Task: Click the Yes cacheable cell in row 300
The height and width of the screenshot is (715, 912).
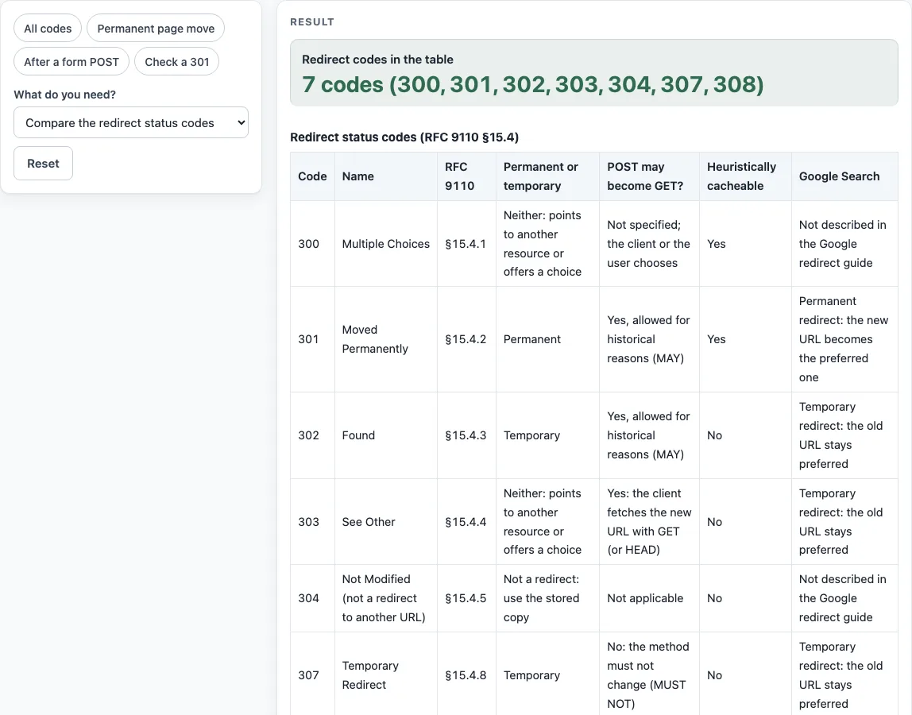Action: [x=745, y=244]
